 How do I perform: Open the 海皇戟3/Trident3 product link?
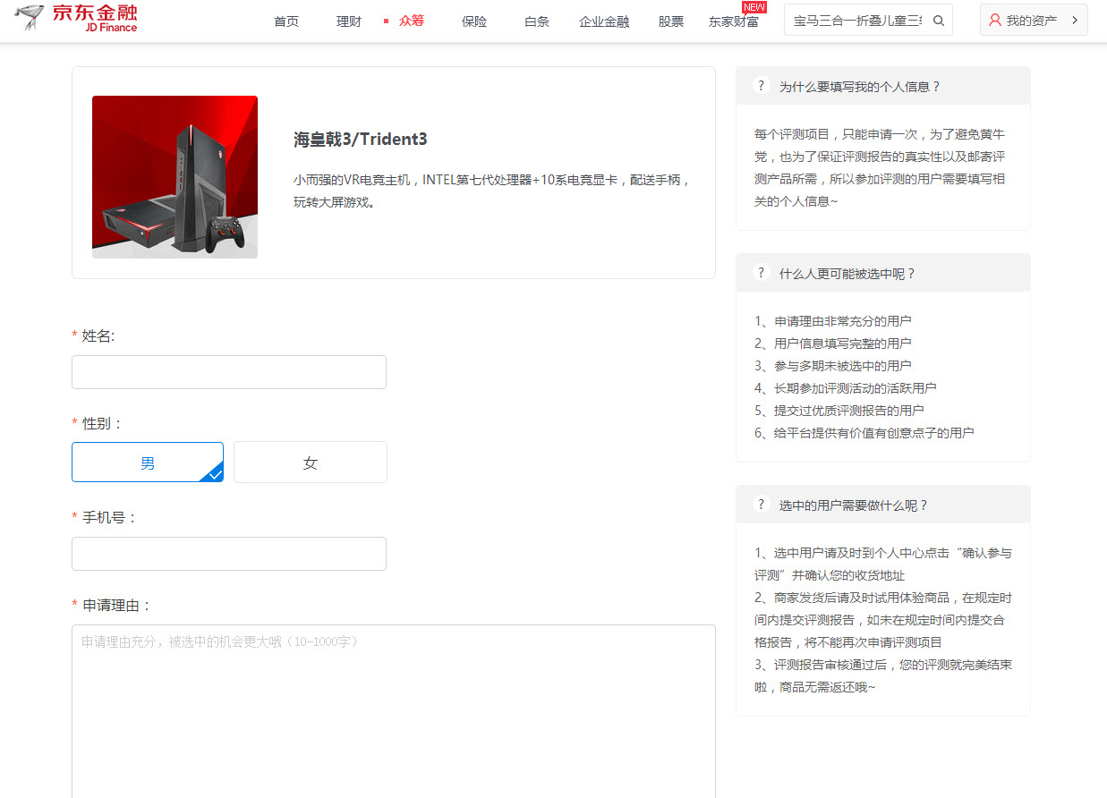click(x=360, y=140)
